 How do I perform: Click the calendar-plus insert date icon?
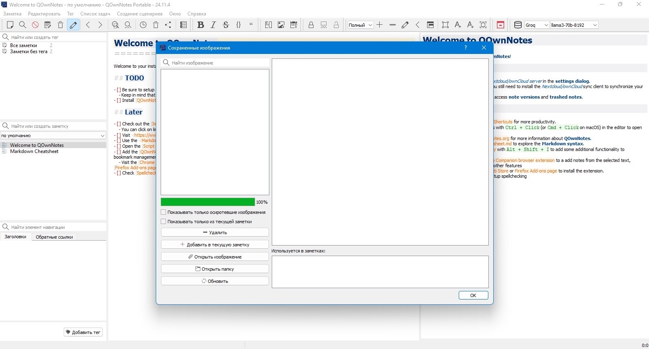[294, 25]
